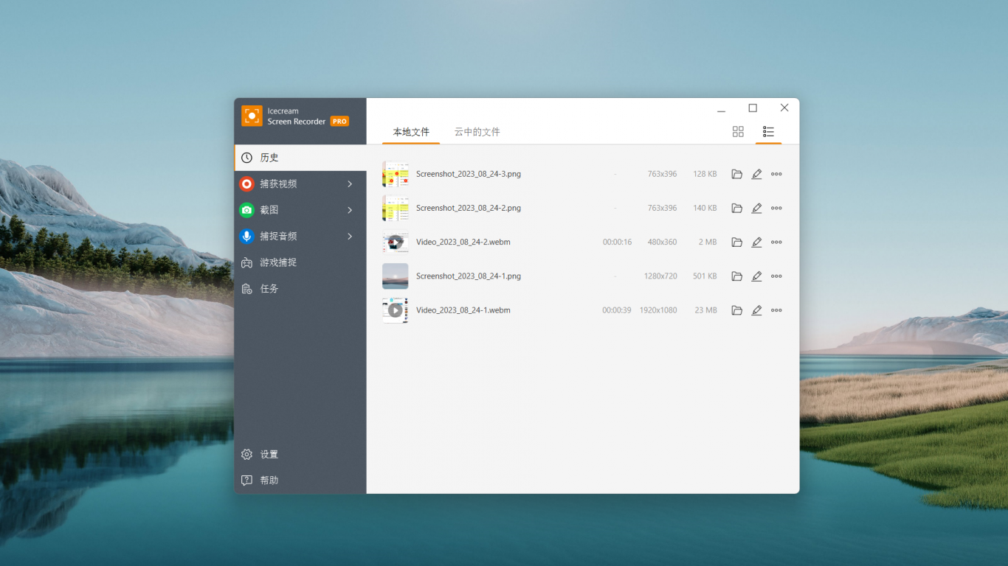Switch to the 云中的文件 tab

click(477, 132)
